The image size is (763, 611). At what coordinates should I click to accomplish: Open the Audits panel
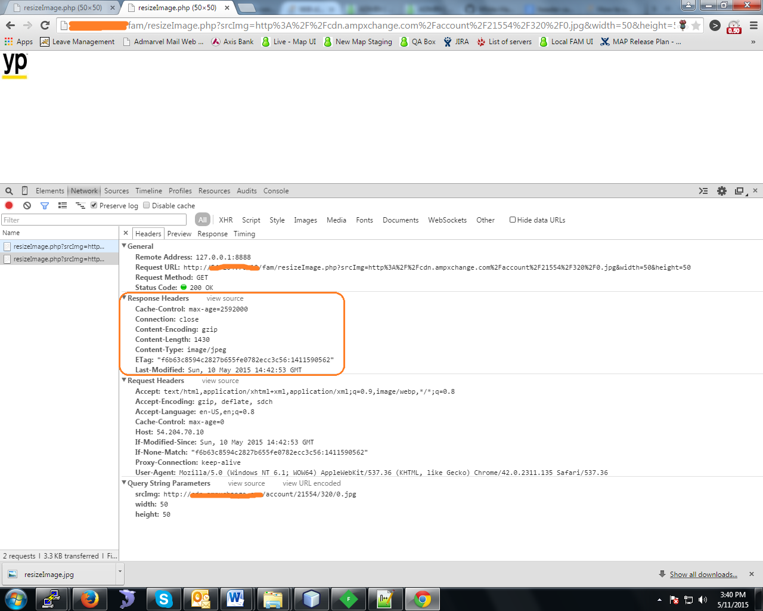tap(247, 191)
